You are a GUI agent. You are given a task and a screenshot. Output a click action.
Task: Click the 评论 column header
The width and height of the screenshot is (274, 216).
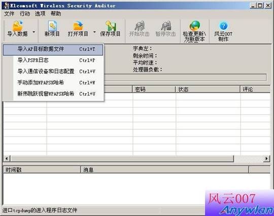(255, 89)
